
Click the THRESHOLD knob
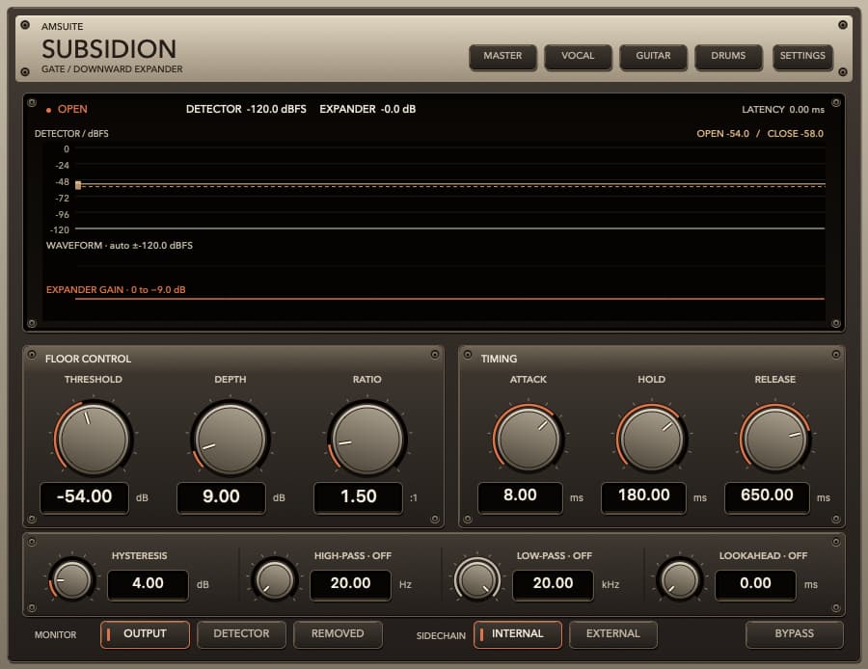click(94, 439)
